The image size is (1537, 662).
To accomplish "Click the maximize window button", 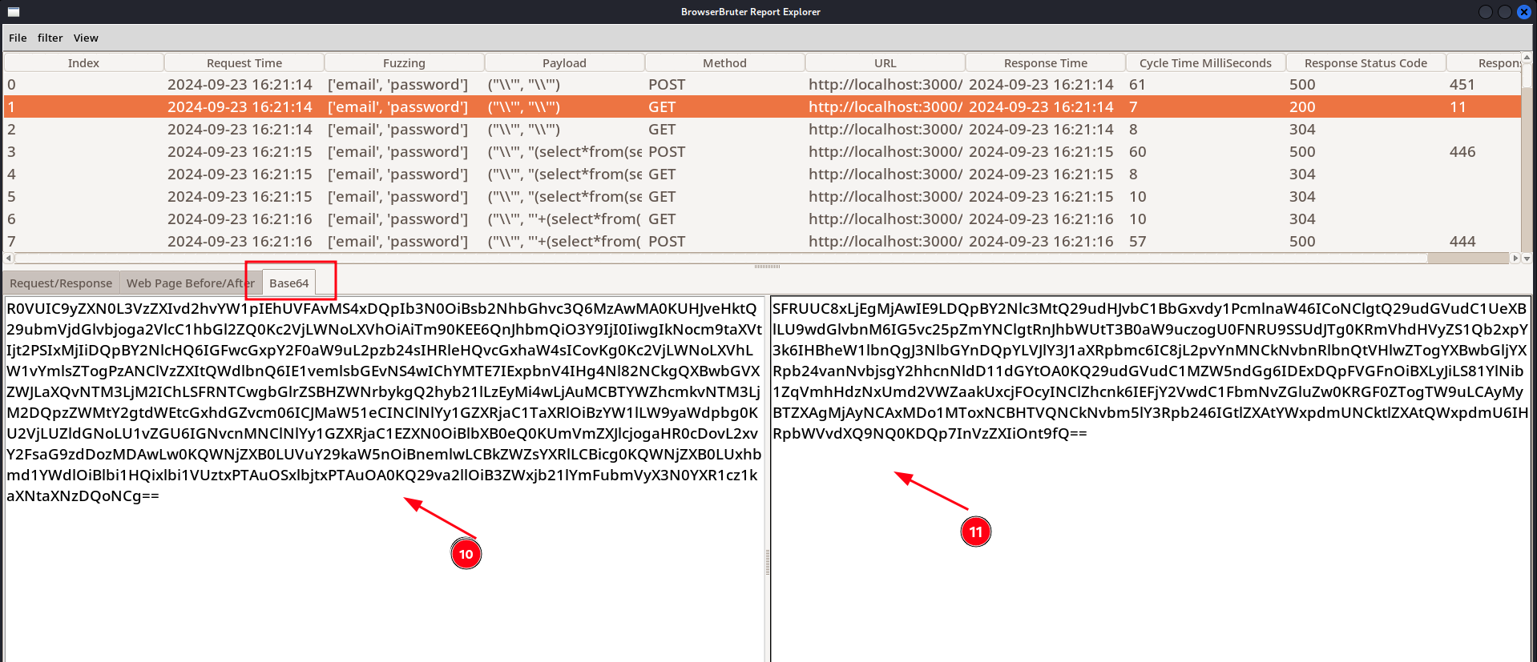I will [x=1504, y=12].
